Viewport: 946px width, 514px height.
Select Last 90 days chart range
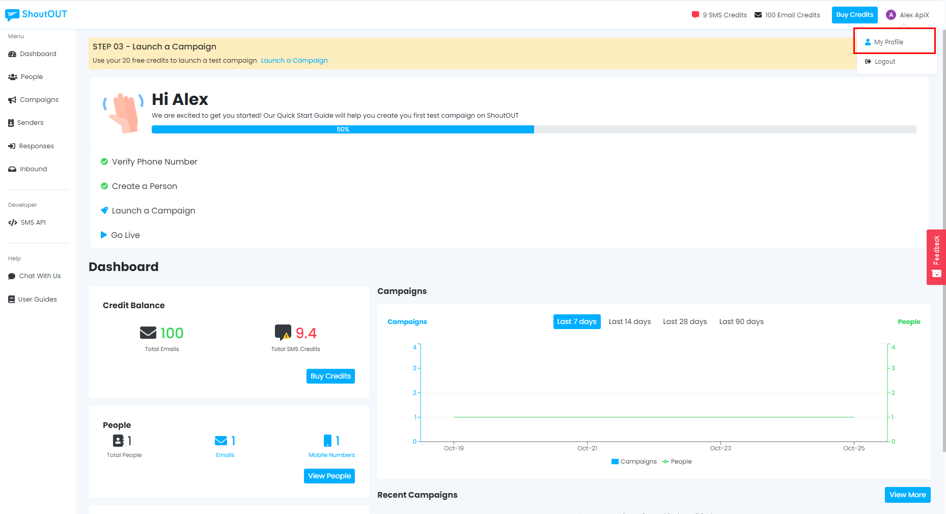tap(741, 321)
